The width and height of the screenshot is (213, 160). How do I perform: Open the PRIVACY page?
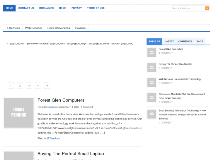click(x=76, y=8)
